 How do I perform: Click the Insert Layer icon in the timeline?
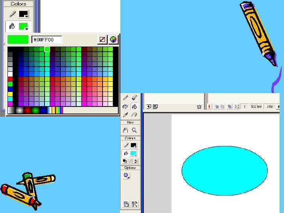[149, 106]
